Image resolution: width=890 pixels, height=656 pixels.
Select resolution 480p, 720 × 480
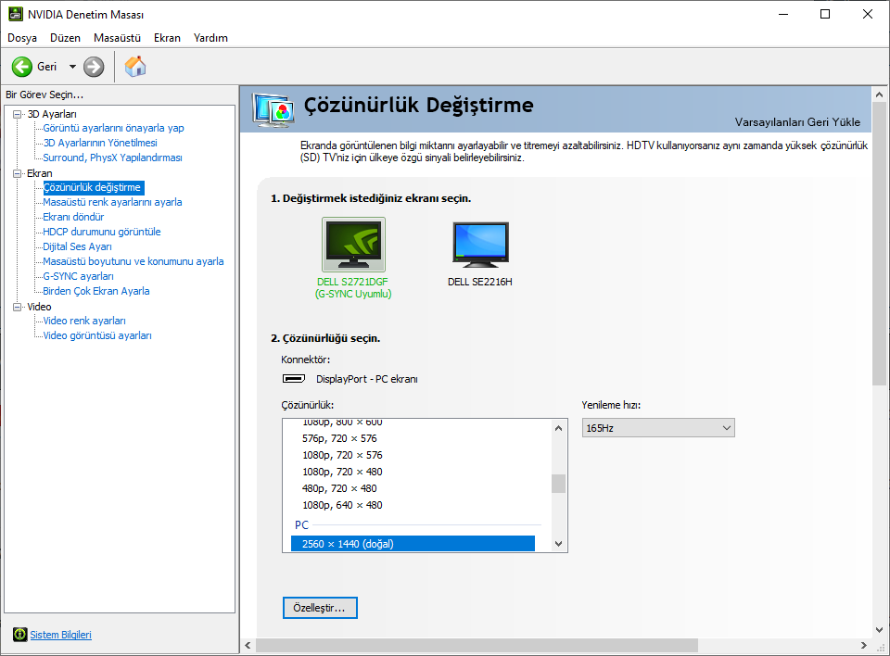(x=339, y=488)
